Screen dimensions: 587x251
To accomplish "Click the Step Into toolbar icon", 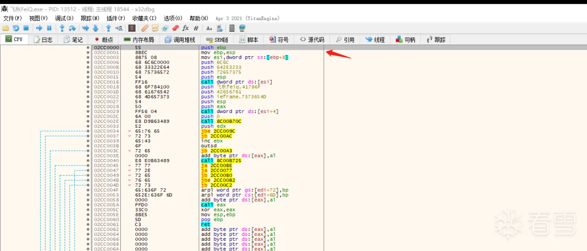I will coord(62,28).
